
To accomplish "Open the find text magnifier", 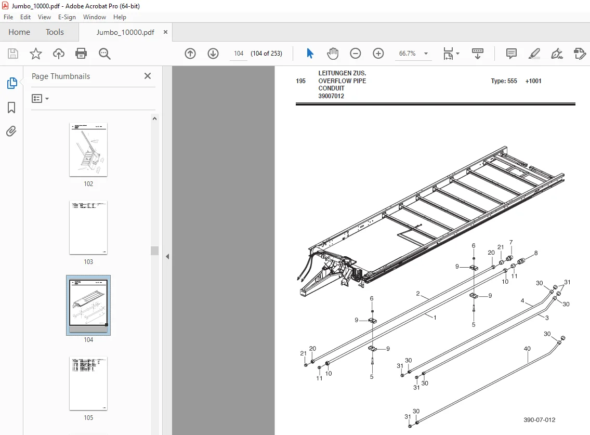I will point(104,54).
